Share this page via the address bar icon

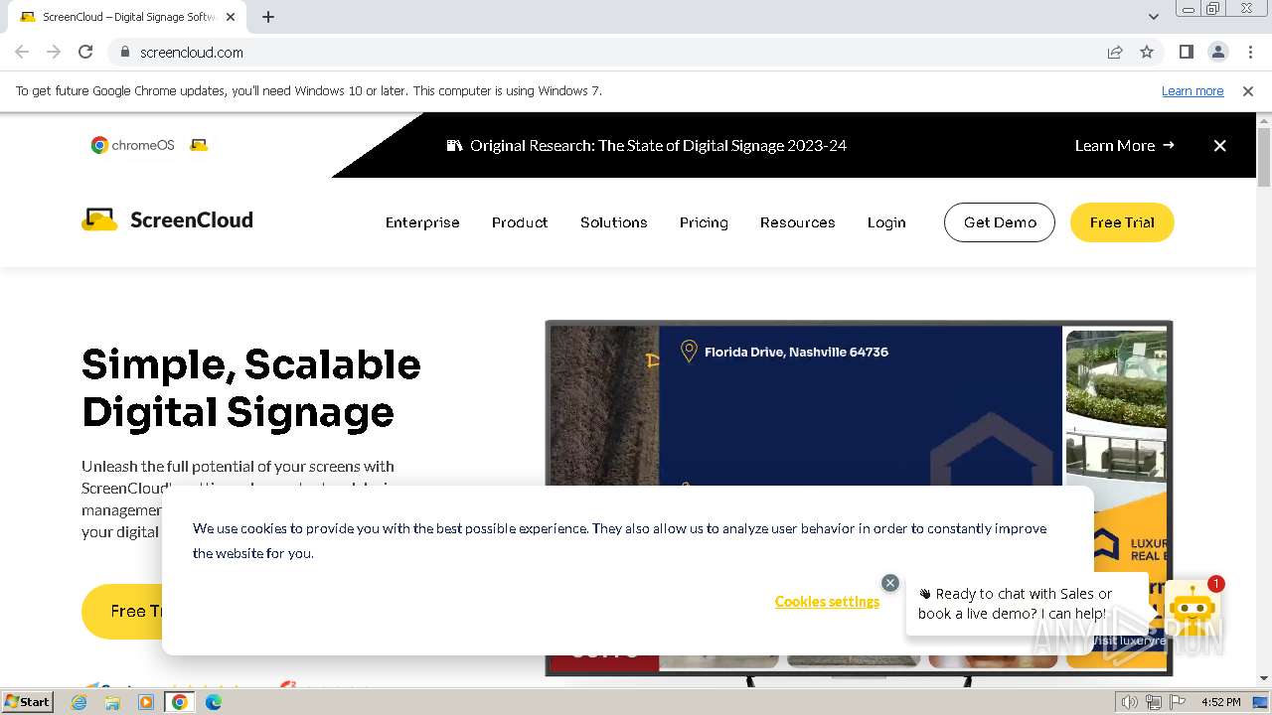click(x=1115, y=52)
